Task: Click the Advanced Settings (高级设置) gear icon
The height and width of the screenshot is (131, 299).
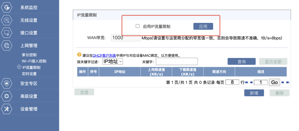Action: (x=7, y=96)
